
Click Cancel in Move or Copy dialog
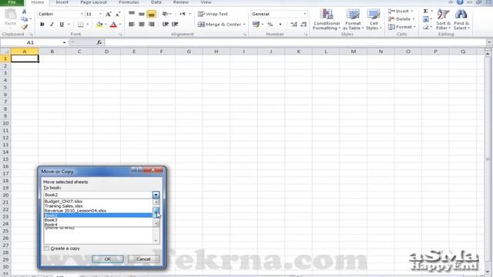(143, 259)
